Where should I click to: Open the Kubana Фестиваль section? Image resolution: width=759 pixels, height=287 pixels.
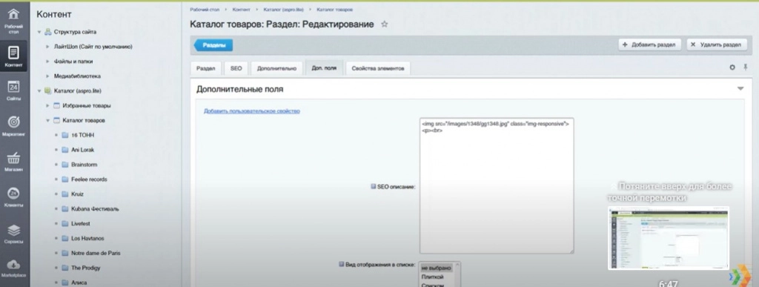pos(95,208)
